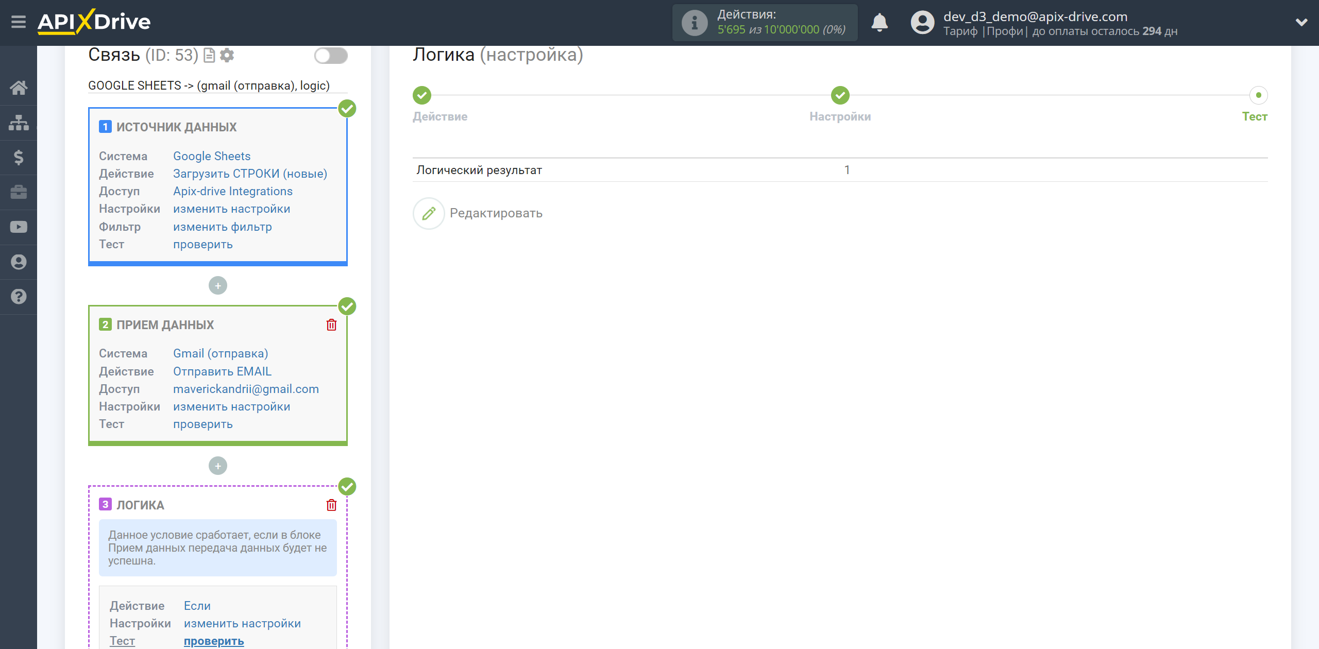Click изменить настройки in source block
The width and height of the screenshot is (1319, 649).
[x=231, y=209]
